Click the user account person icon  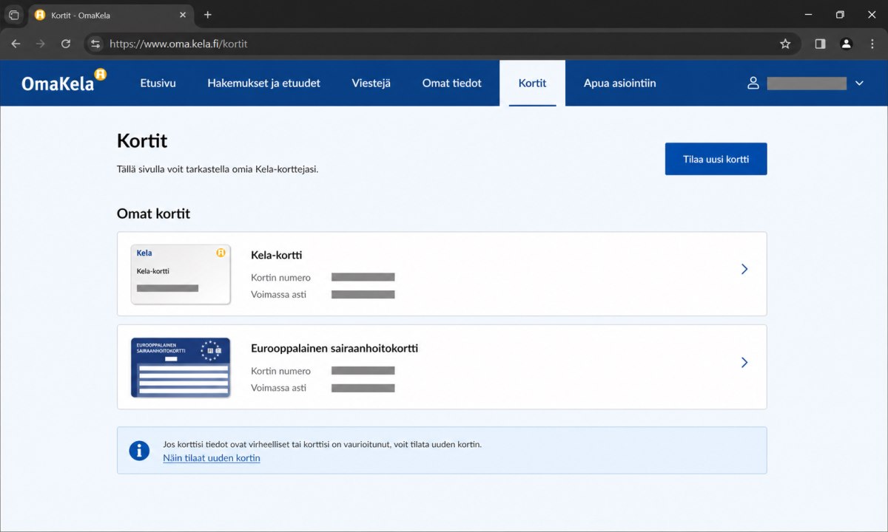[753, 83]
